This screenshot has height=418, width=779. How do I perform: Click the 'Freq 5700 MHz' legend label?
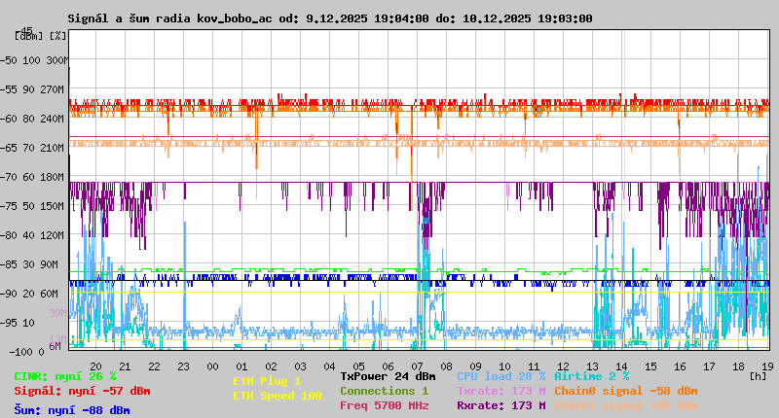[x=384, y=405]
